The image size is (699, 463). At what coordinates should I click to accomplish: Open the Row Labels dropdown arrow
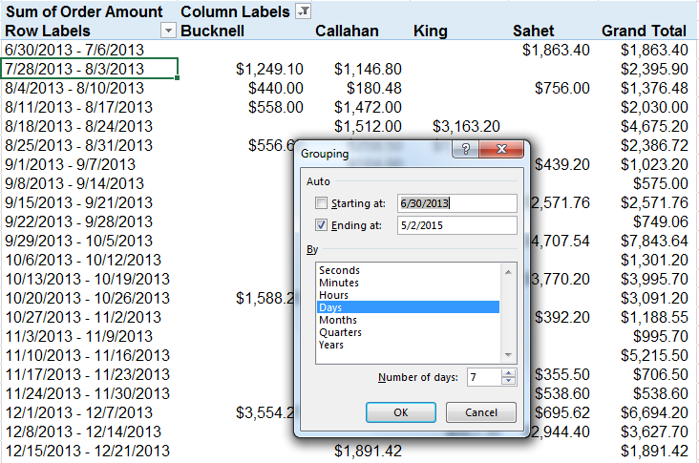point(168,31)
